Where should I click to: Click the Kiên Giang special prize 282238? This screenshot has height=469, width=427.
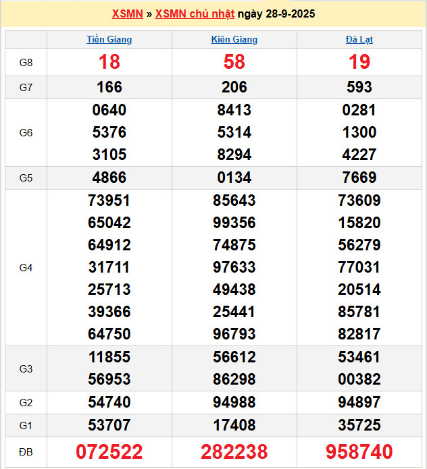(234, 451)
